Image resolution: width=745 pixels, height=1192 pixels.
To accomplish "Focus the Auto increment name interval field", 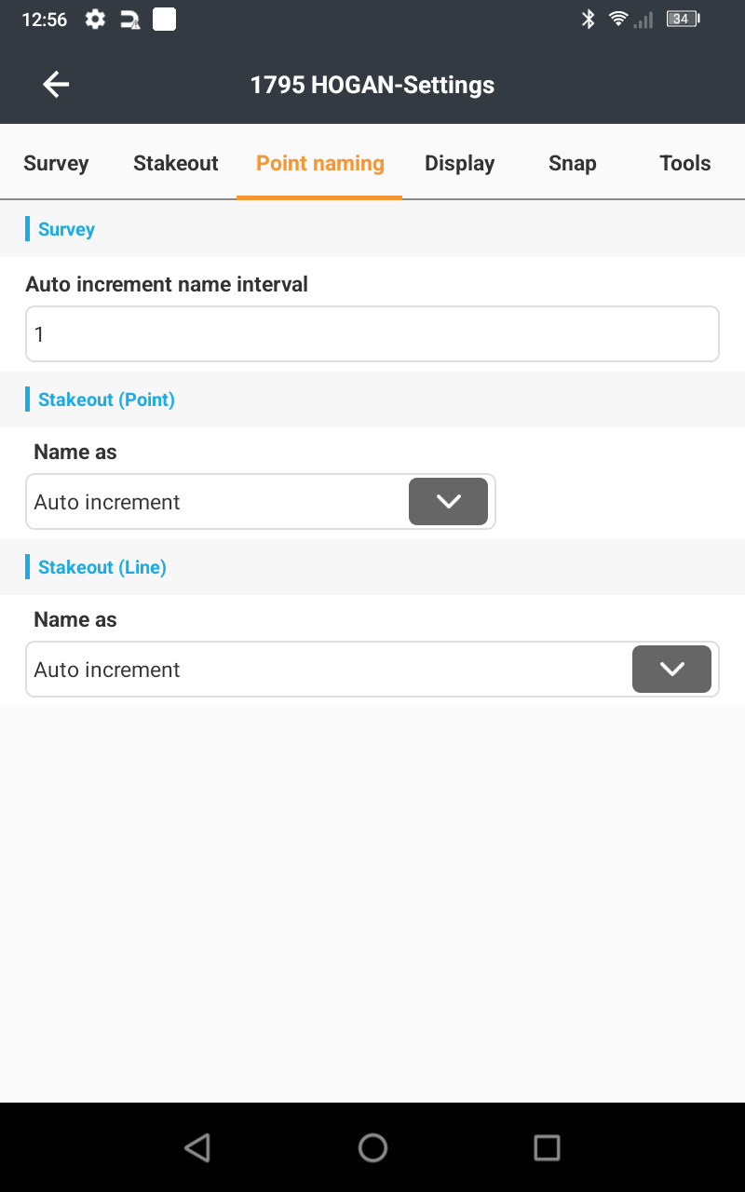I will (372, 333).
